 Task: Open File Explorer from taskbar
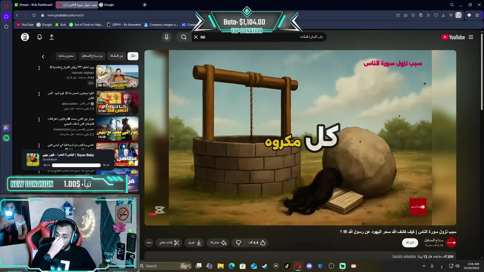(x=220, y=266)
